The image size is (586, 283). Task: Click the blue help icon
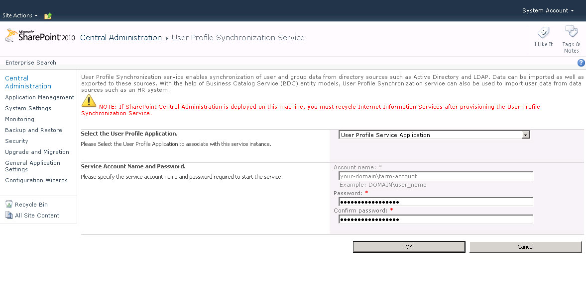[x=581, y=63]
